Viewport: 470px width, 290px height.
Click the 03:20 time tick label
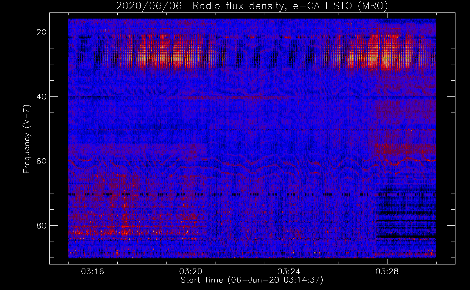click(191, 272)
